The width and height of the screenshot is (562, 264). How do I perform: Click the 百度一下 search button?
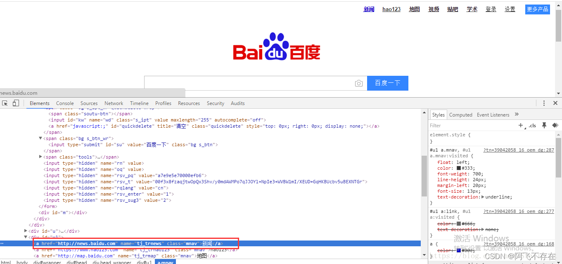pos(387,83)
